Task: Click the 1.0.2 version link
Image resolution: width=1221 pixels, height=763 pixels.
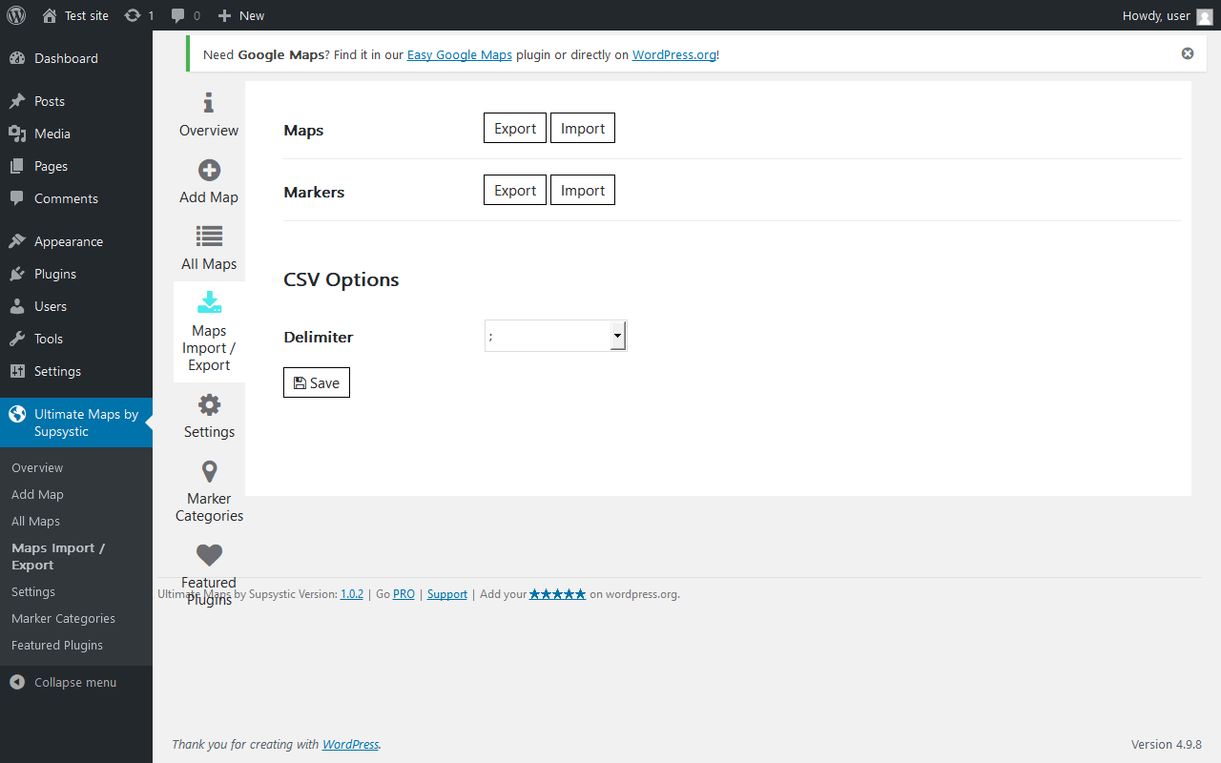Action: [352, 593]
